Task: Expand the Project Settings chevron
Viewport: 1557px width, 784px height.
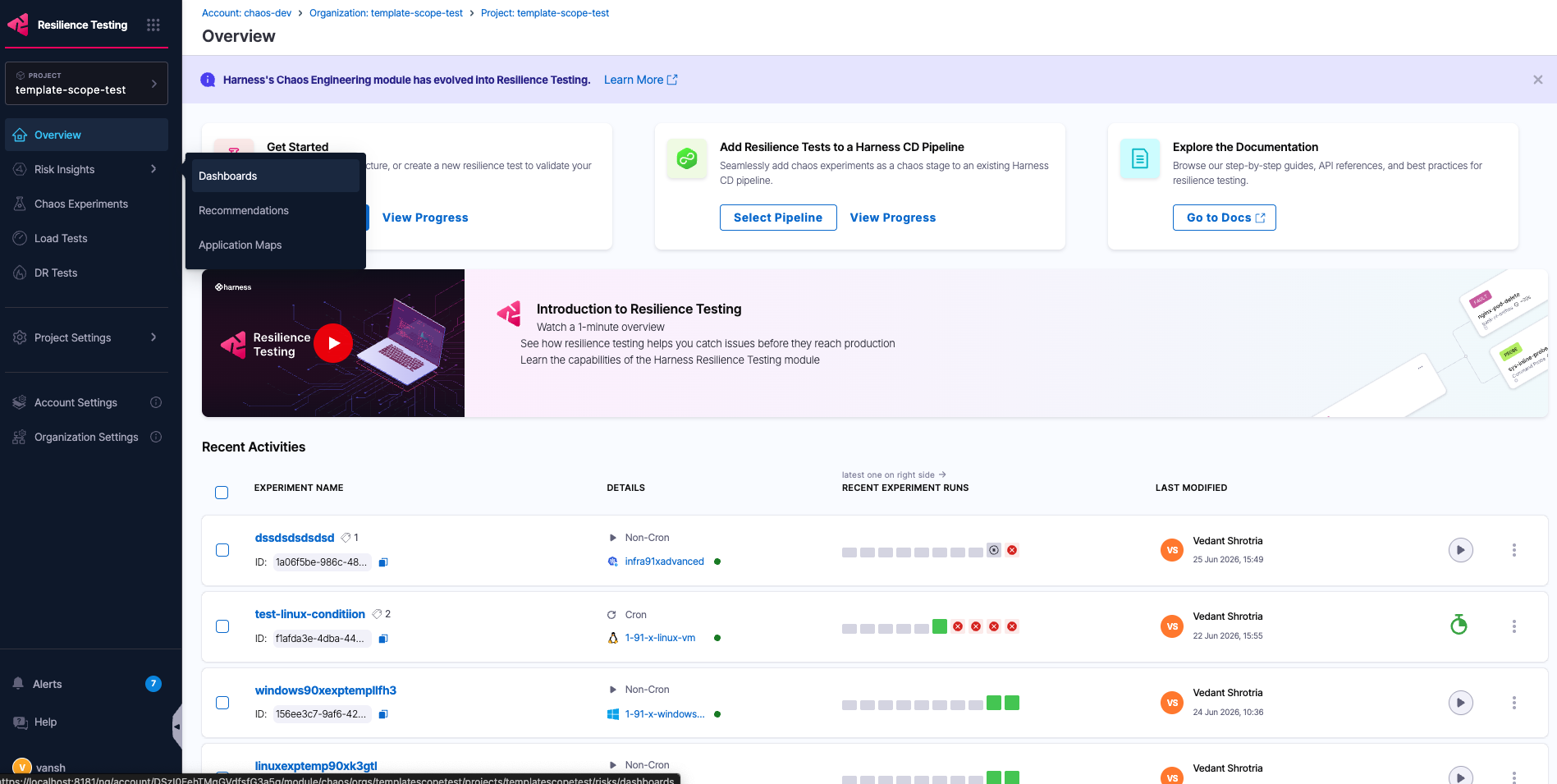Action: pyautogui.click(x=153, y=337)
